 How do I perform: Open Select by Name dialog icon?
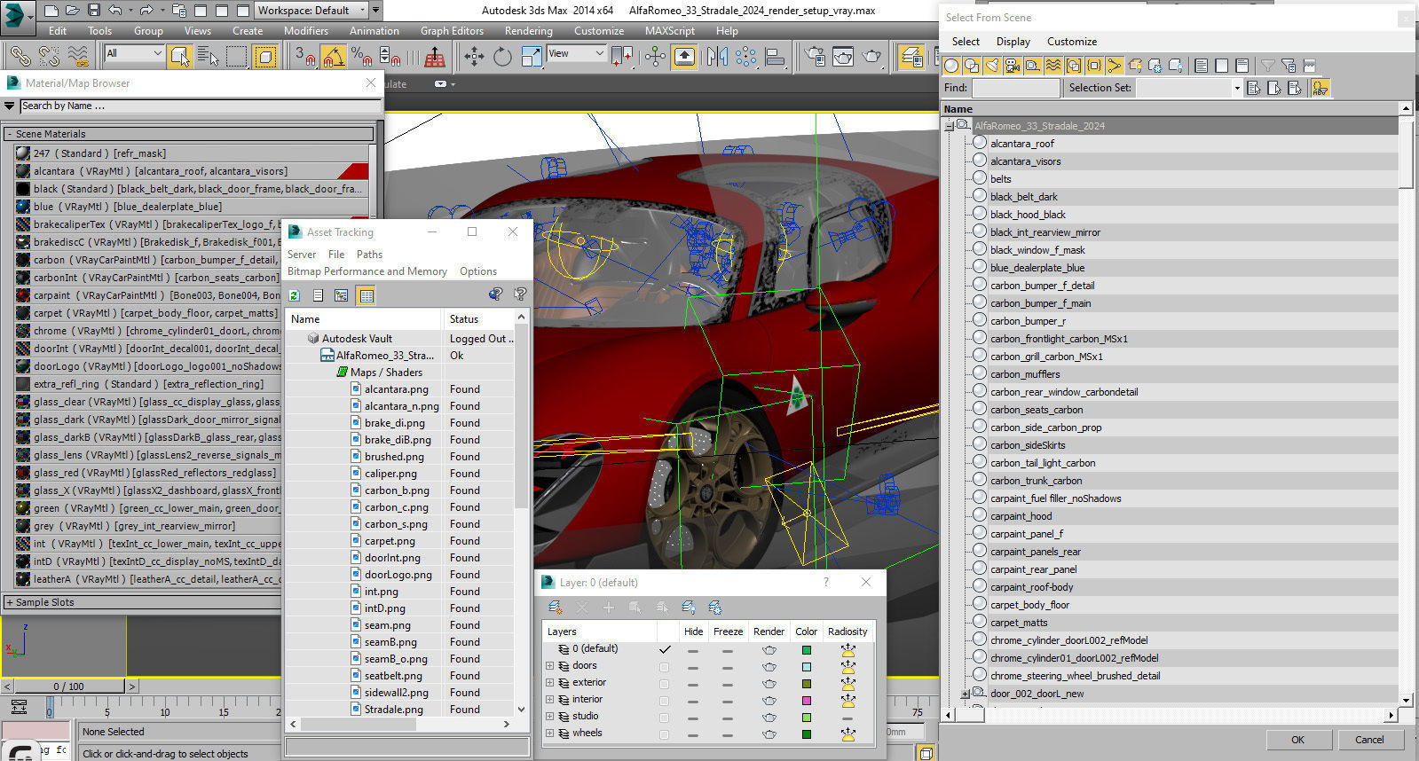(209, 57)
